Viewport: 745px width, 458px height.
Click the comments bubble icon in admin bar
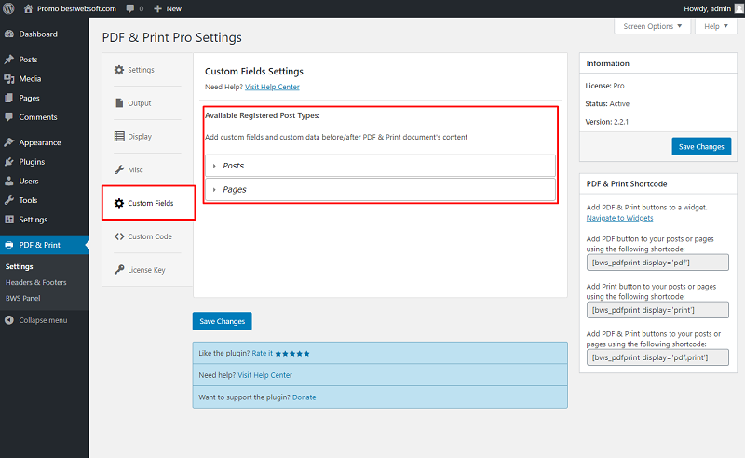pos(130,8)
